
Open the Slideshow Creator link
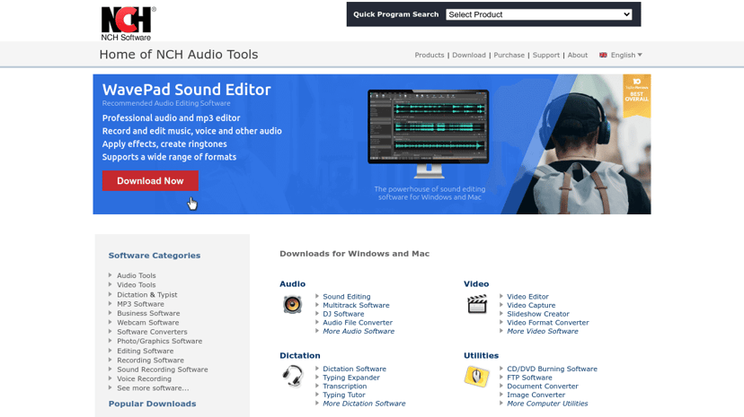click(x=538, y=314)
